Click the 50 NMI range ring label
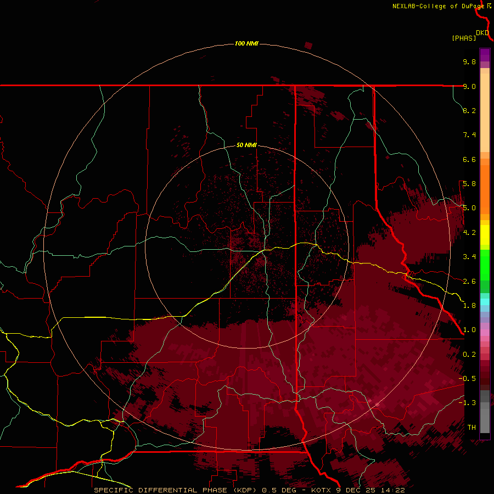Screen dimensions: 494x494 (x=246, y=145)
